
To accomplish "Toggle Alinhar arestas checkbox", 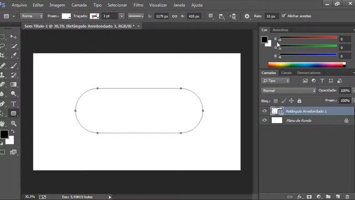I will click(283, 16).
